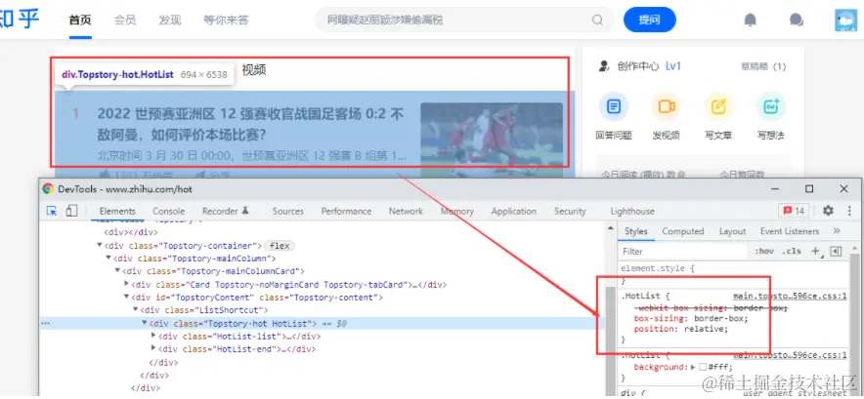Toggle the .cls class editor
The image size is (864, 399).
(x=792, y=251)
